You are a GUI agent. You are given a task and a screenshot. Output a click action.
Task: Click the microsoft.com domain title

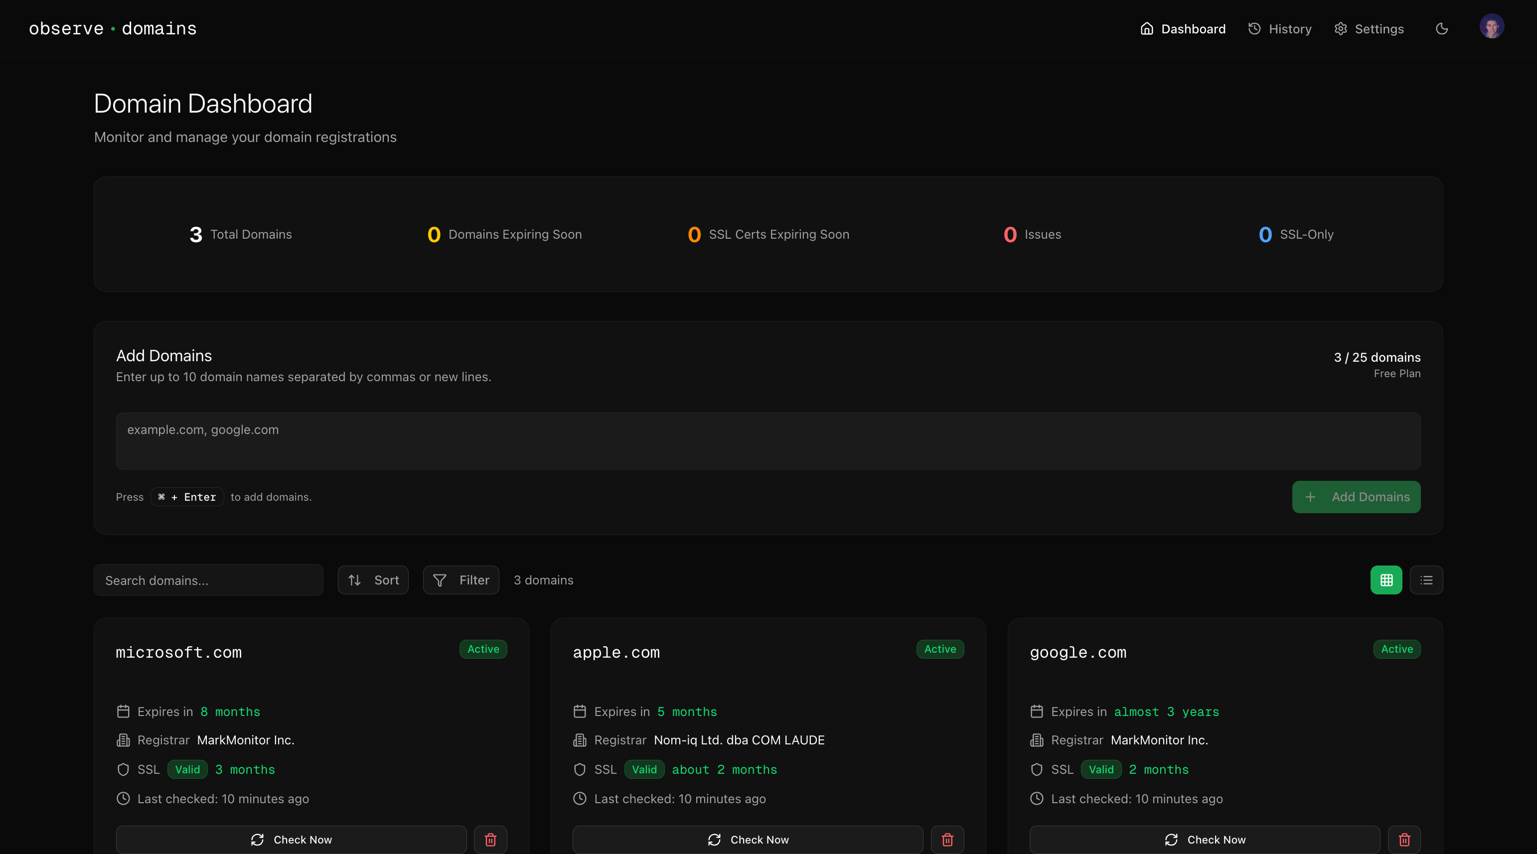(x=178, y=652)
